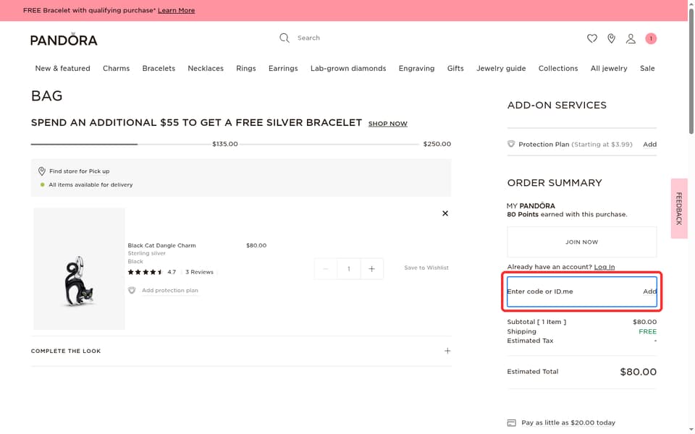The width and height of the screenshot is (695, 434).
Task: Click Find store for Pick up
Action: click(x=80, y=171)
